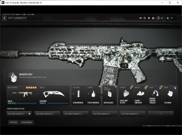
Task: Open the grid menu icon
Action: 140,18
